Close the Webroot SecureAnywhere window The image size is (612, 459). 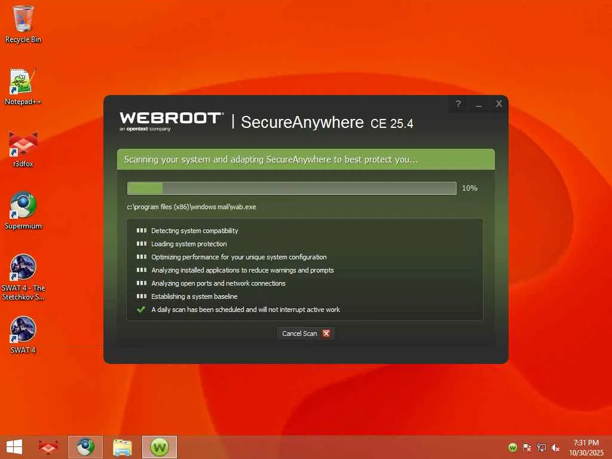point(499,104)
